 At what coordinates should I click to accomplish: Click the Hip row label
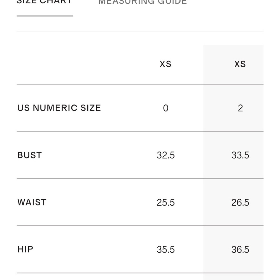tap(25, 249)
